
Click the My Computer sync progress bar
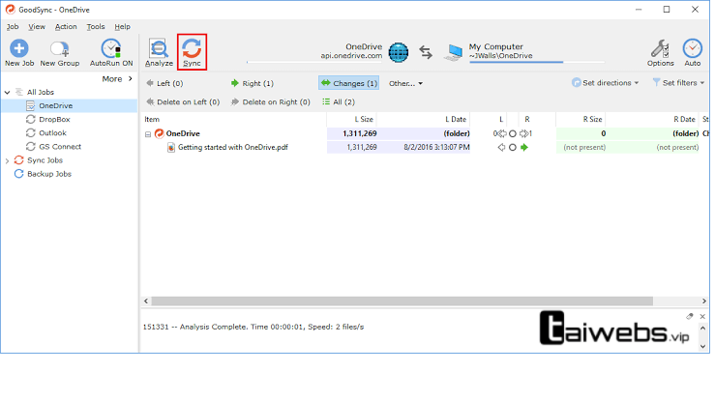pos(537,62)
